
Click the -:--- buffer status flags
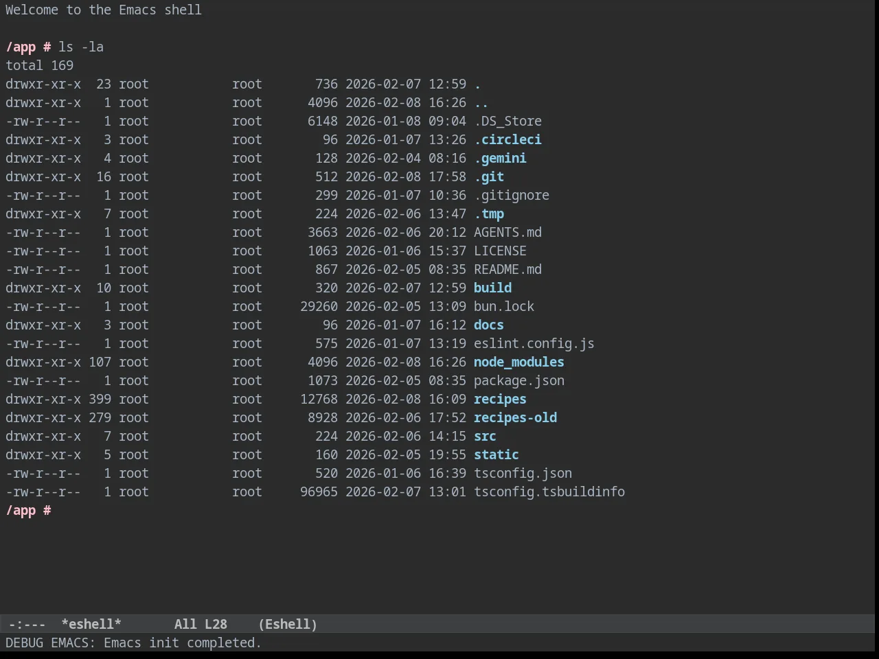(27, 624)
